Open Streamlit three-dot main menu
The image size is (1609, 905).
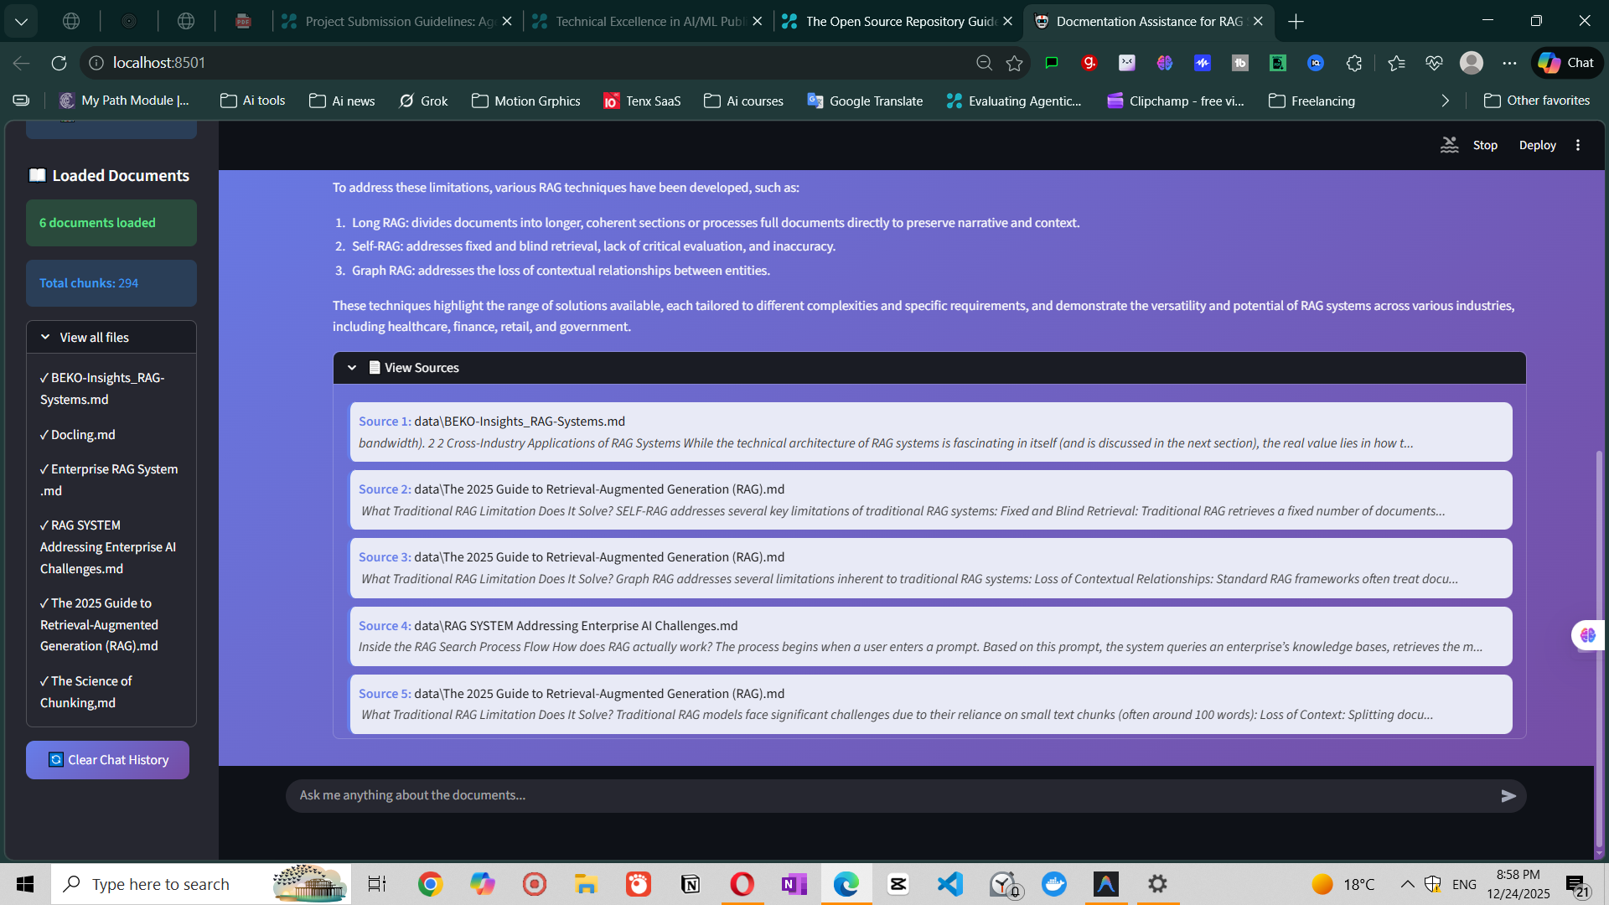(x=1578, y=145)
